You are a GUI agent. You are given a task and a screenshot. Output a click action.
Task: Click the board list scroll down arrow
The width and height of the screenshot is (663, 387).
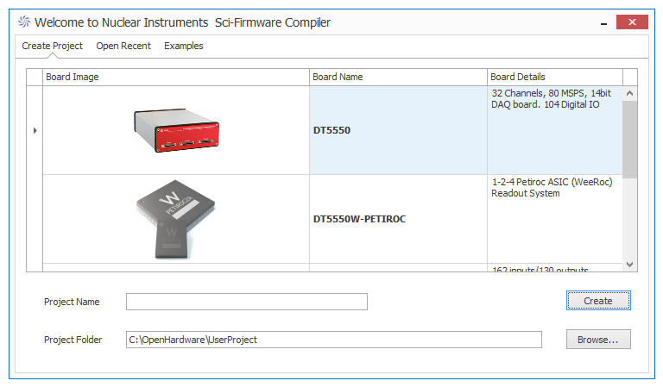click(x=629, y=265)
